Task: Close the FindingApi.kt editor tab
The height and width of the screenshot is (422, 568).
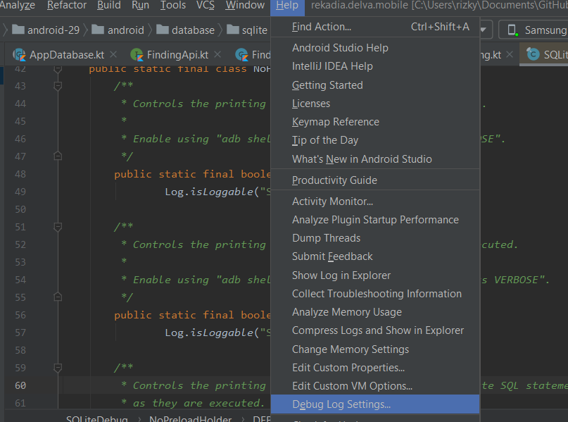Action: (217, 55)
